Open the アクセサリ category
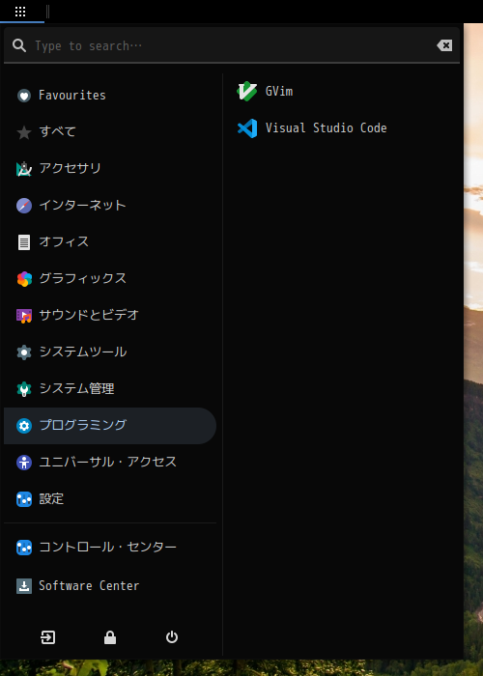The height and width of the screenshot is (676, 483). point(110,169)
